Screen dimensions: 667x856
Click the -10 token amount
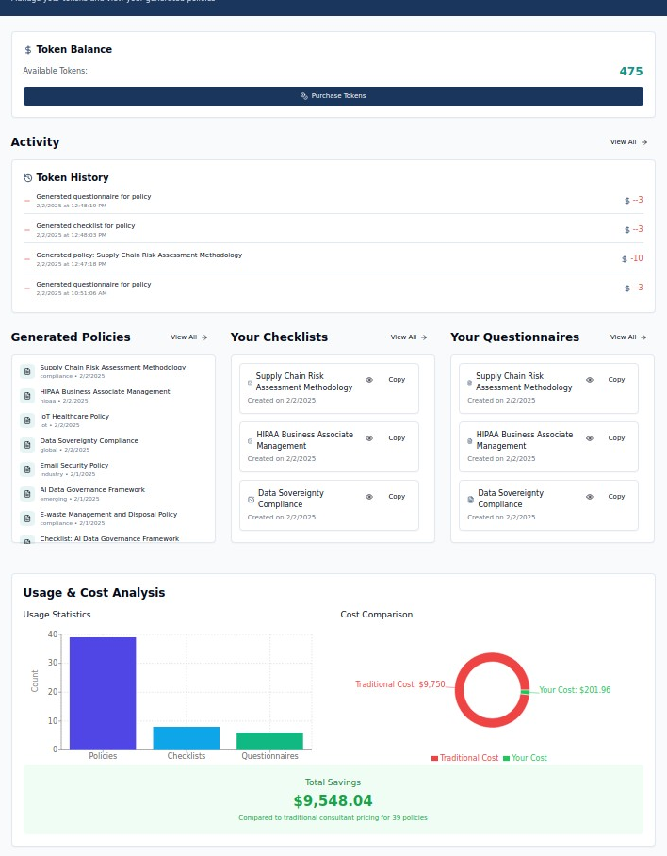pos(637,258)
